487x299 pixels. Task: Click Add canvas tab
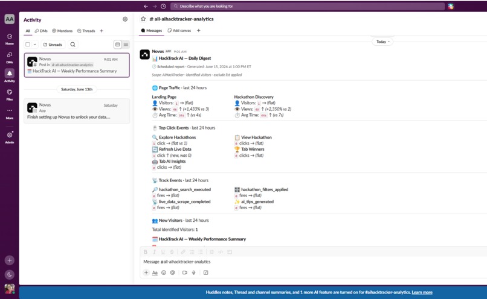coord(179,31)
